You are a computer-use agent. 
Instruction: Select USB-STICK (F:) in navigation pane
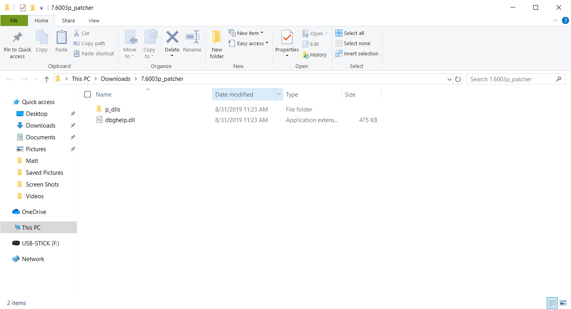[40, 243]
